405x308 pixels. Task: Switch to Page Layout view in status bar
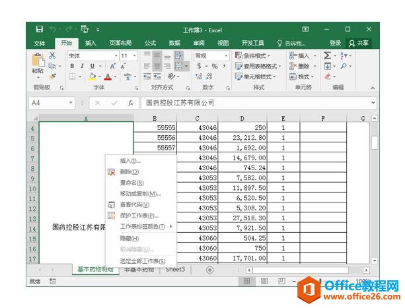pos(264,281)
